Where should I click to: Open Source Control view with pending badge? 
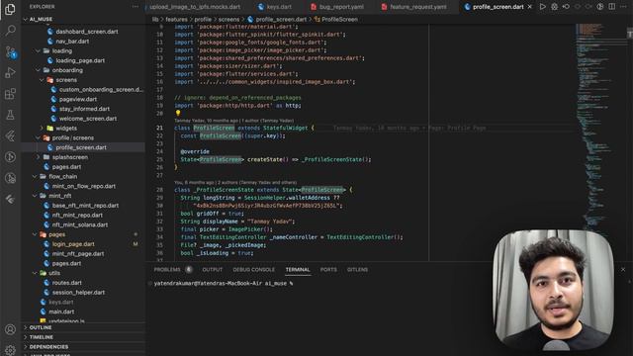(10, 51)
